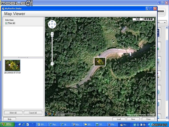The height and width of the screenshot is (127, 169).
Task: Pan the map down with the bottom arrow
Action: click(x=52, y=27)
